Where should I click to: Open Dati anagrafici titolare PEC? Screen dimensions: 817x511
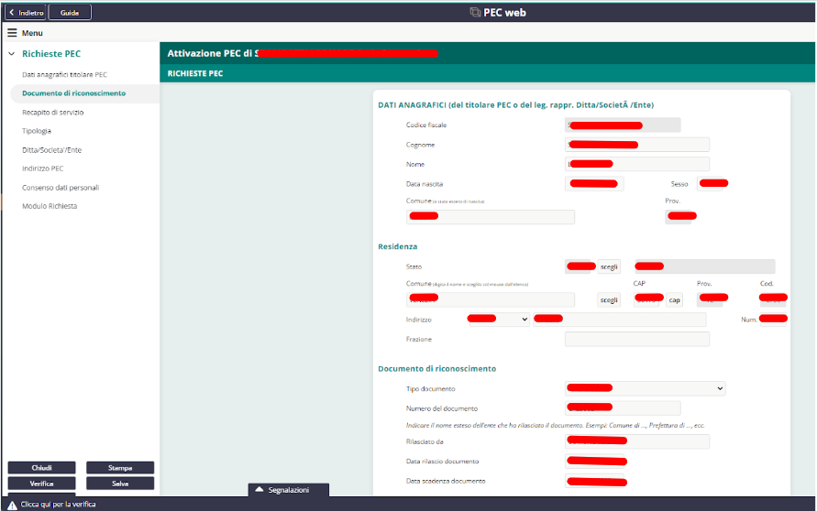(x=64, y=74)
